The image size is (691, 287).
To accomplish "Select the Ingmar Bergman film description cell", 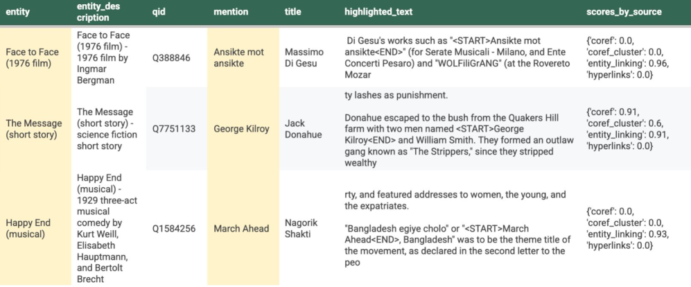I will 104,58.
